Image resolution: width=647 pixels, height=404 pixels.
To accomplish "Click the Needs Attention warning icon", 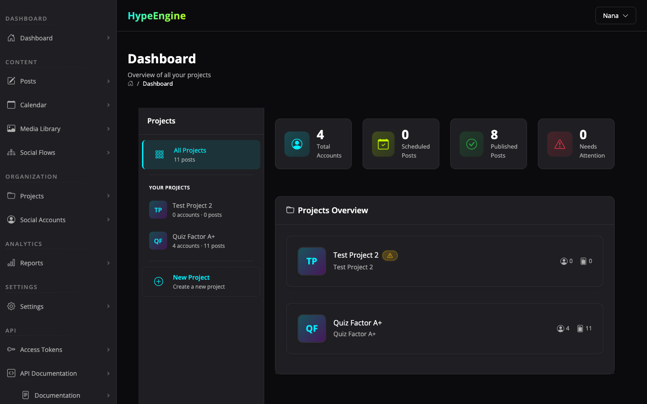I will click(x=559, y=144).
